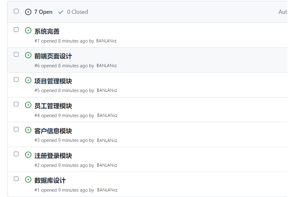
Task: Click open-issue icon beside 客户信息模块
Action: click(x=28, y=130)
